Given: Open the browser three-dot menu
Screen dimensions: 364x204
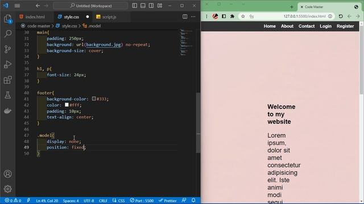Looking at the screenshot, I should [206, 16].
